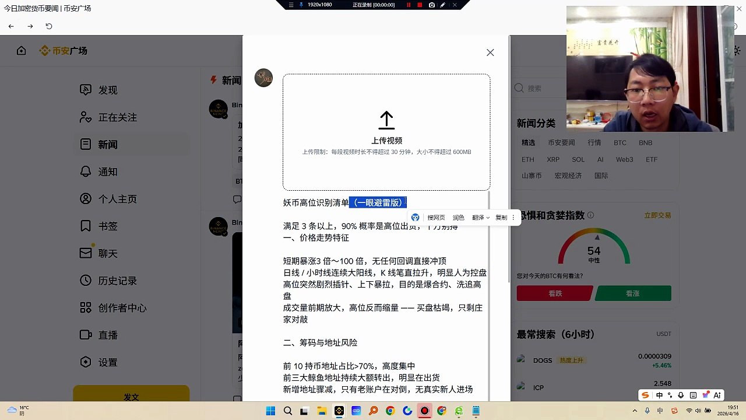Open Creator Center (创作者中心)
The width and height of the screenshot is (746, 420).
(x=113, y=307)
